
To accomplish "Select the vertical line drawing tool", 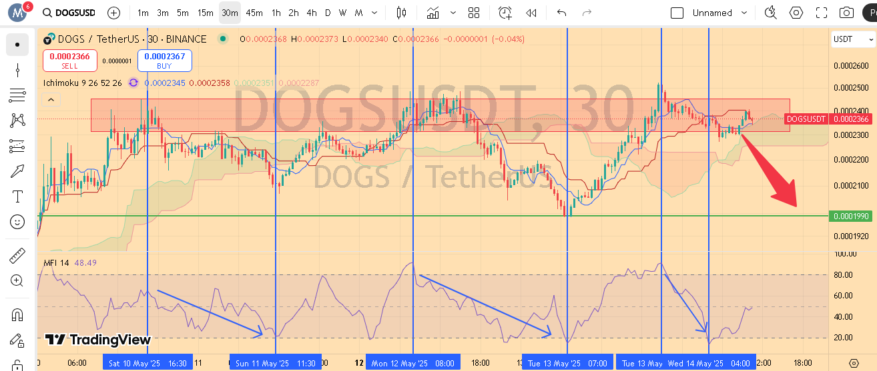I will point(17,70).
